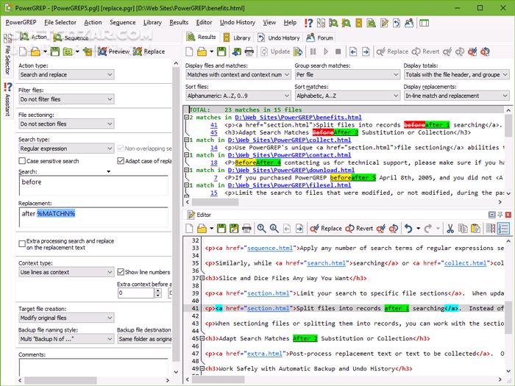Resume the action with play icon

tap(325, 51)
